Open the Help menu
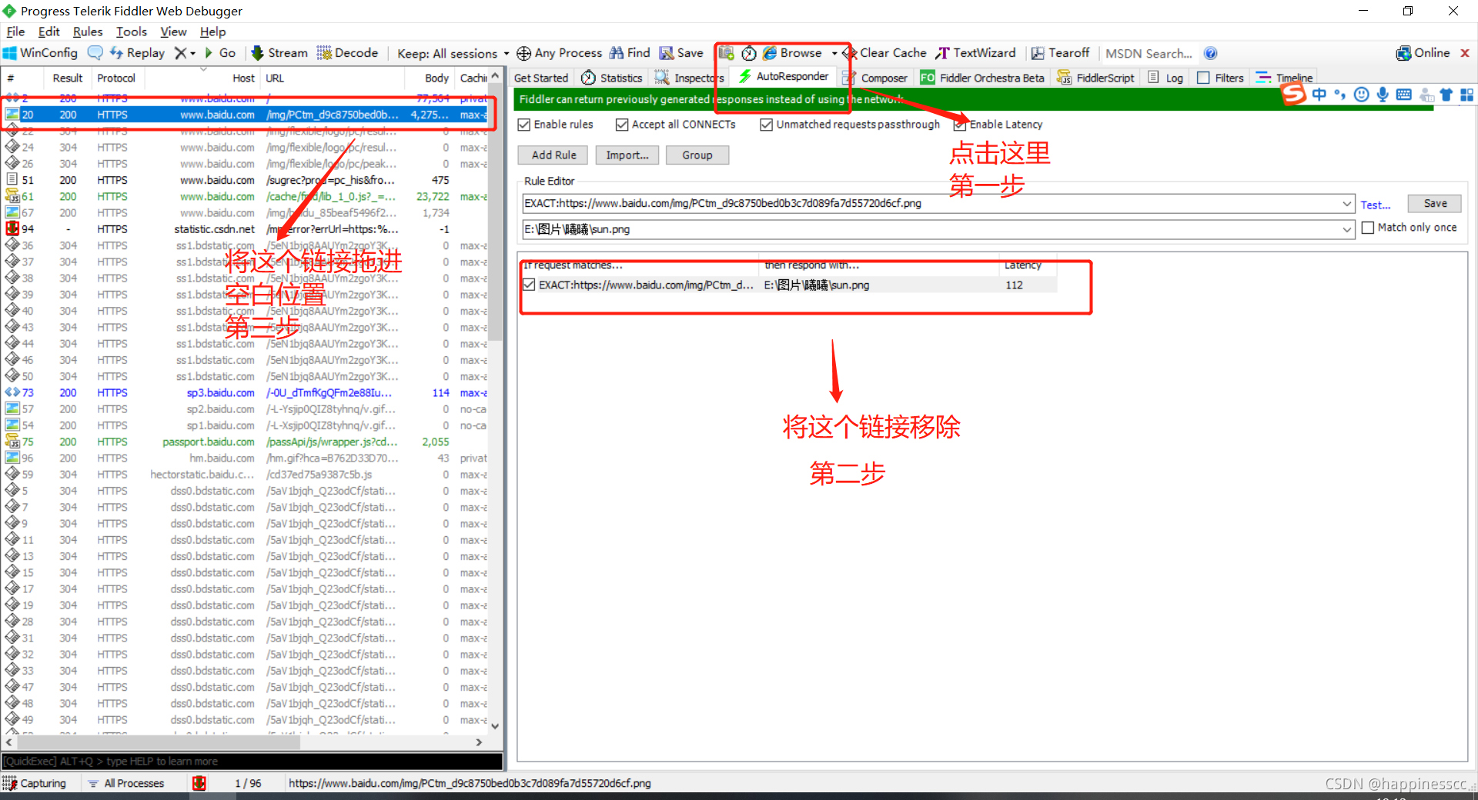Image resolution: width=1478 pixels, height=800 pixels. point(212,32)
